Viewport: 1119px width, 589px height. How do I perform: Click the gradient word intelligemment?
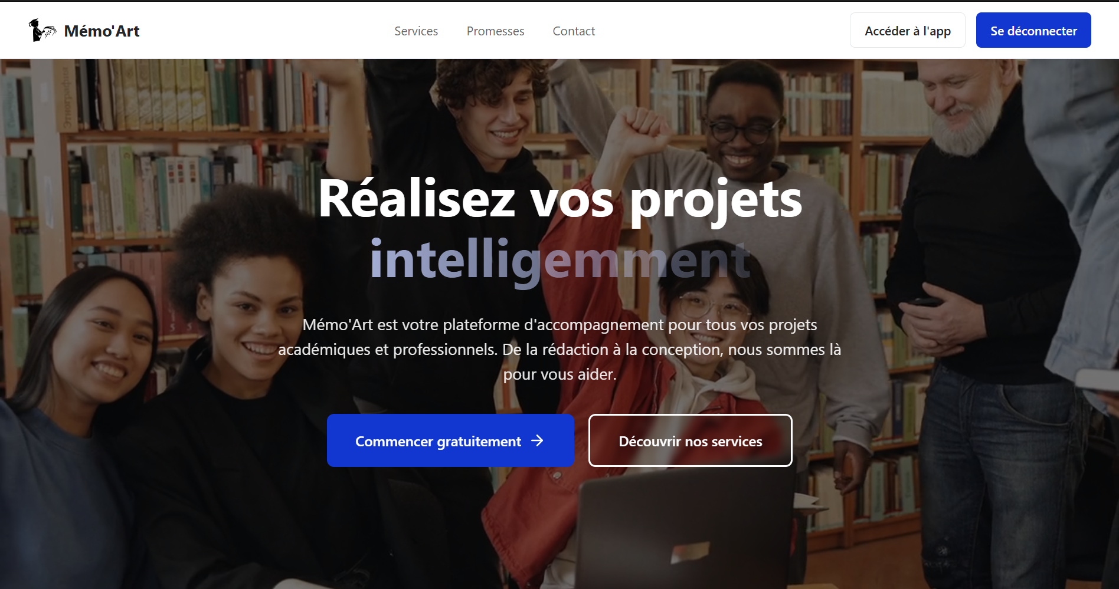[560, 260]
